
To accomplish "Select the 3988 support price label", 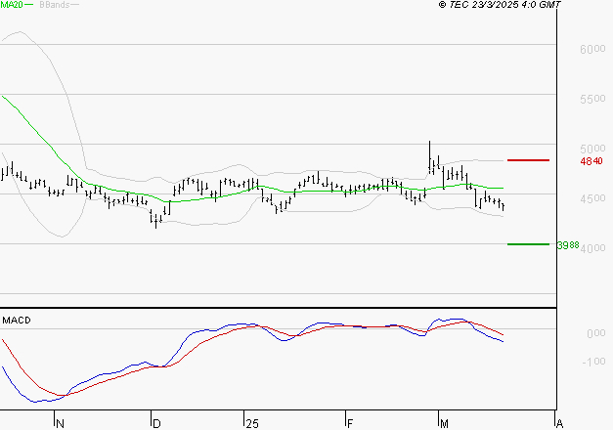I will 591,245.
